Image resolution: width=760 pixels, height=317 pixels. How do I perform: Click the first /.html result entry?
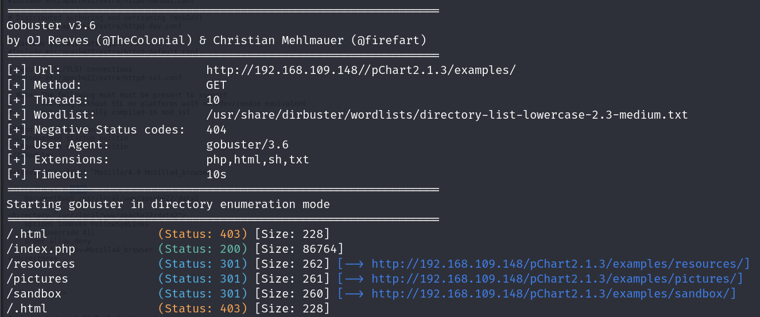28,234
